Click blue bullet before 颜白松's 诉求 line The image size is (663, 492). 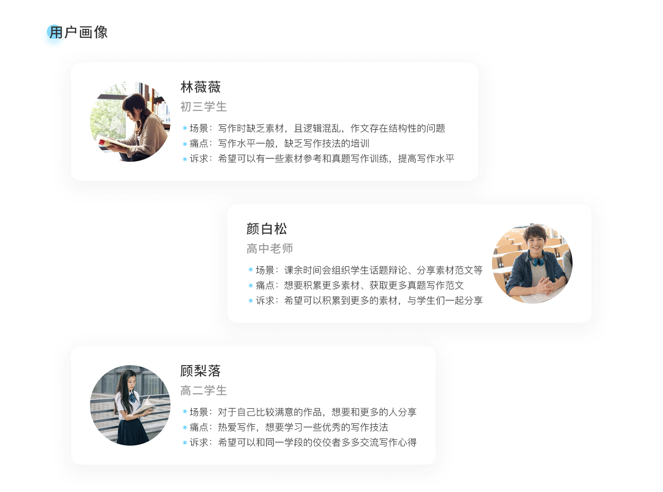[x=251, y=300]
